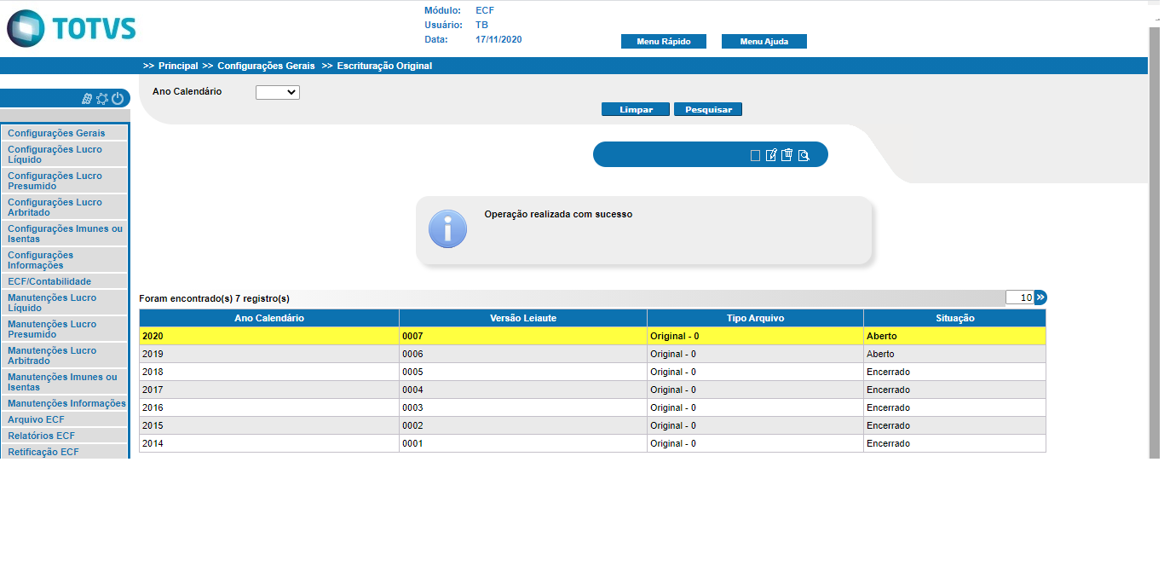
Task: Click the Limpar button
Action: point(636,109)
